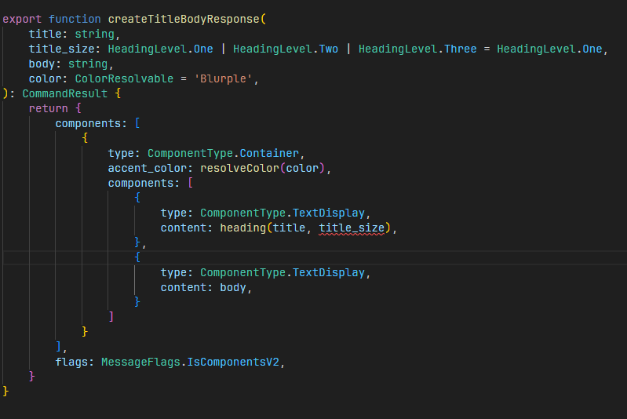This screenshot has height=419, width=627.
Task: Click 'heading' function call
Action: [x=243, y=228]
